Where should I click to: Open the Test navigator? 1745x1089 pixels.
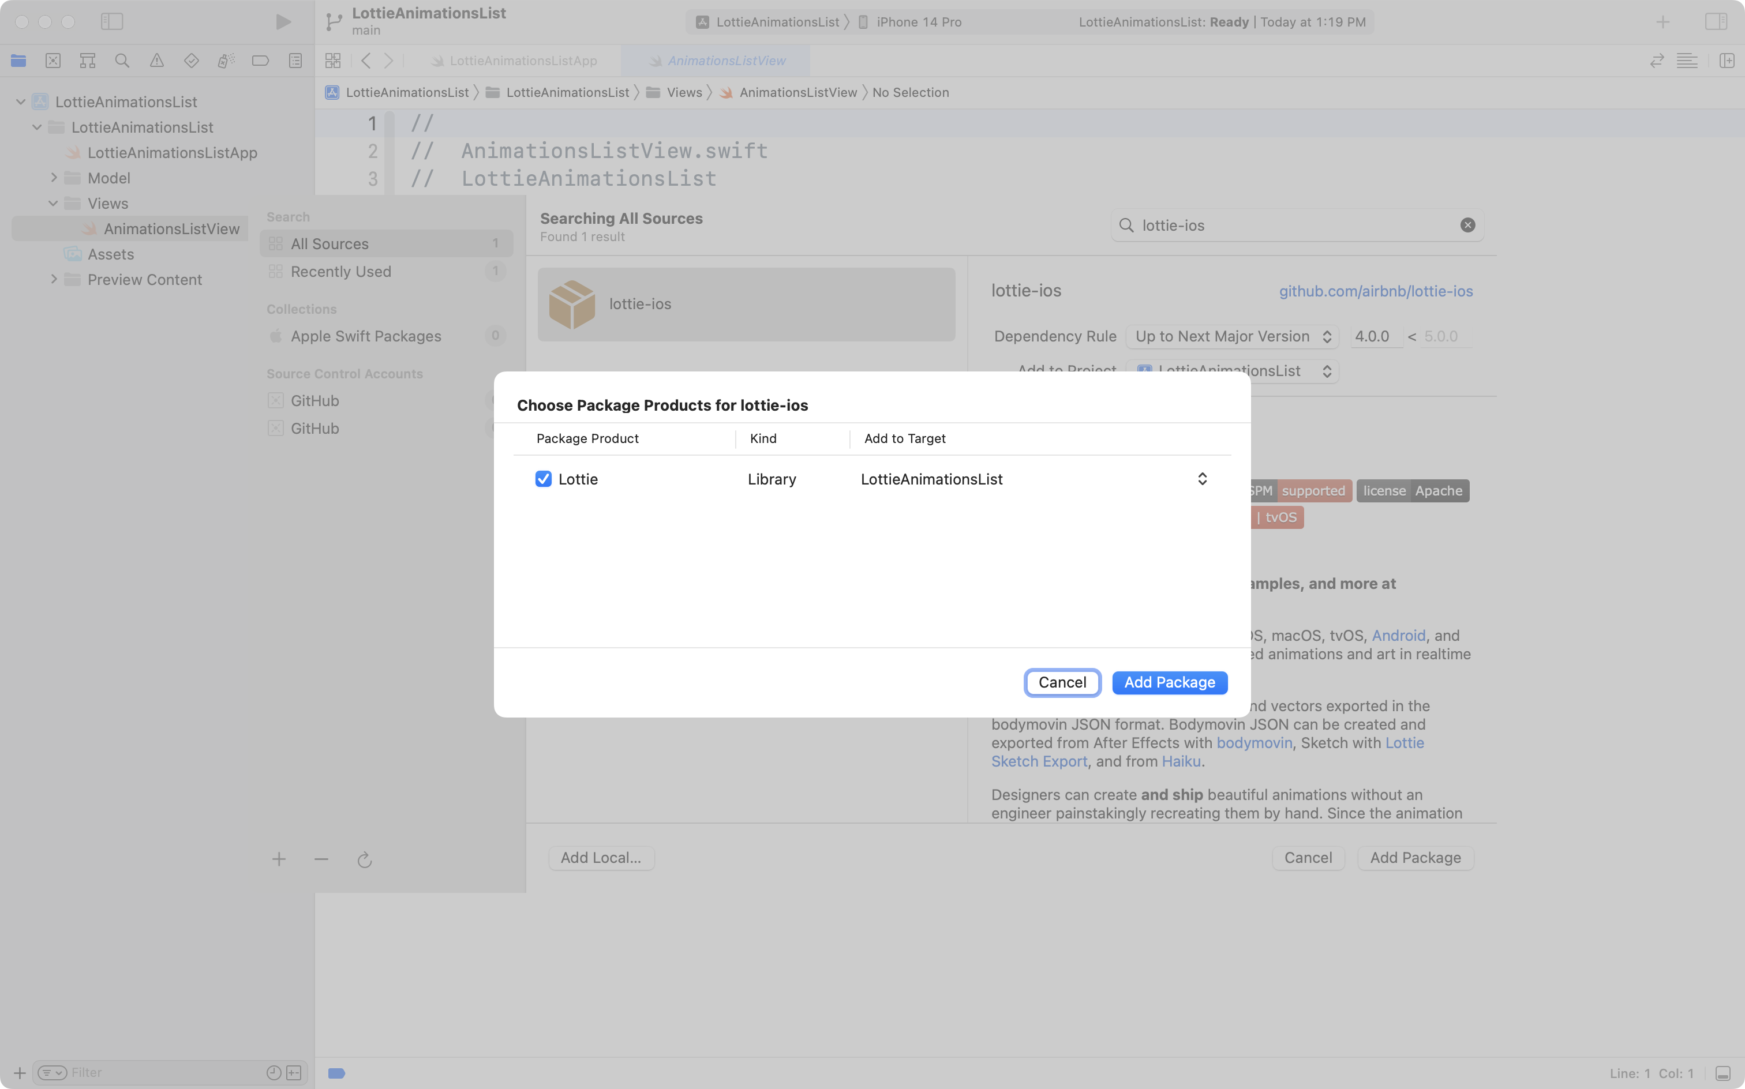coord(192,61)
